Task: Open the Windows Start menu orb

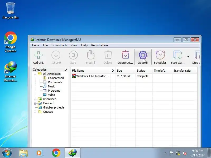Action: pos(7,153)
